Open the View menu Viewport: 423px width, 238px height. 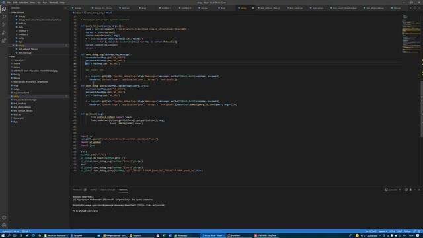pos(32,3)
